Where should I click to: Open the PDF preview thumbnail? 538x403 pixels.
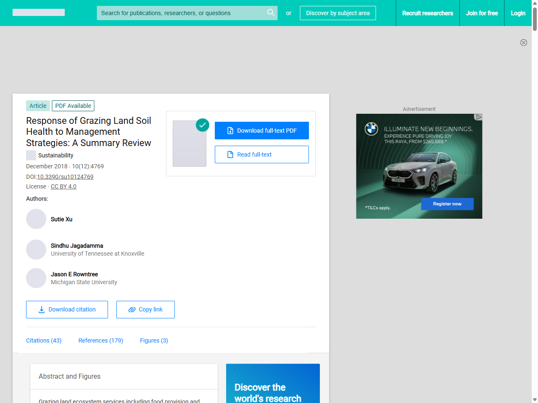click(x=190, y=144)
